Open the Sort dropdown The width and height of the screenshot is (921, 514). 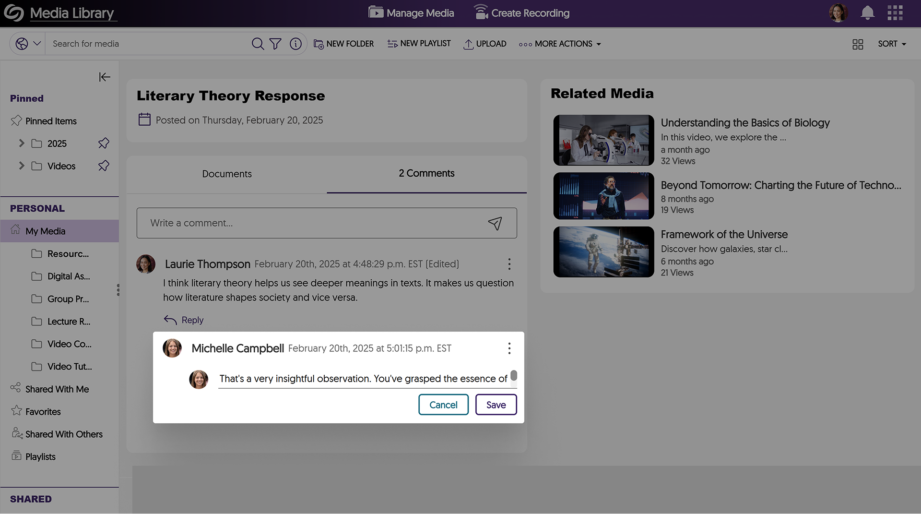pyautogui.click(x=892, y=44)
